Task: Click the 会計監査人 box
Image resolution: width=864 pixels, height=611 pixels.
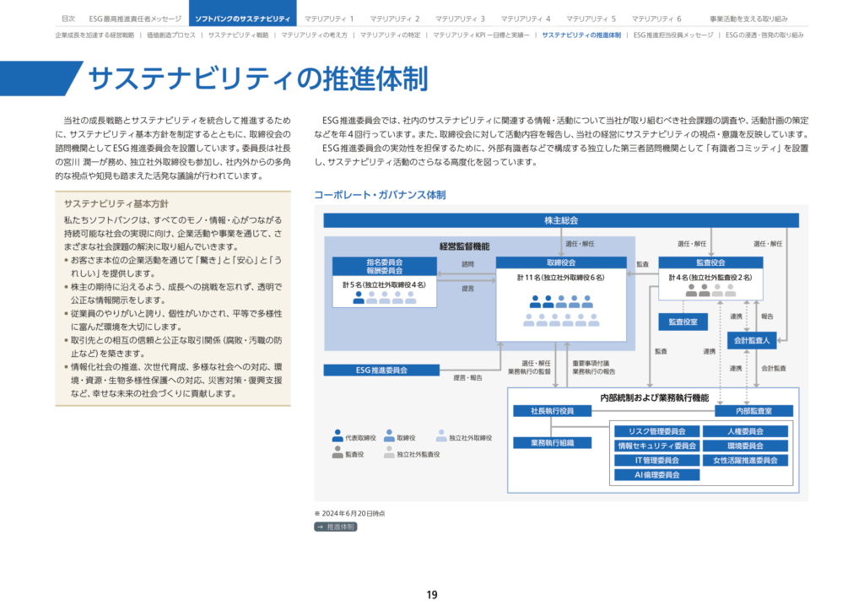Action: [752, 340]
